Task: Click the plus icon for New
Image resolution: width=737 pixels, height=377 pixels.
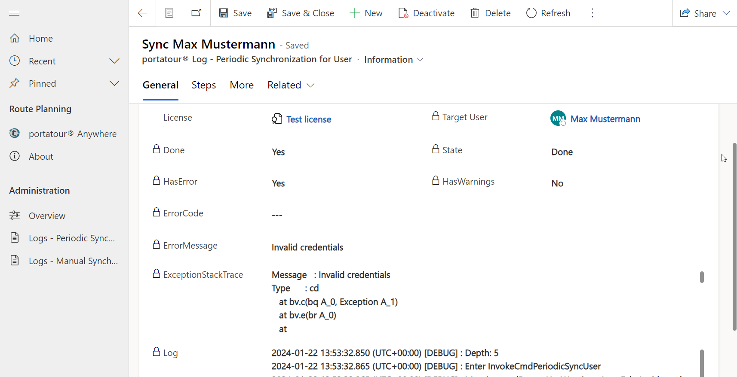Action: click(354, 13)
